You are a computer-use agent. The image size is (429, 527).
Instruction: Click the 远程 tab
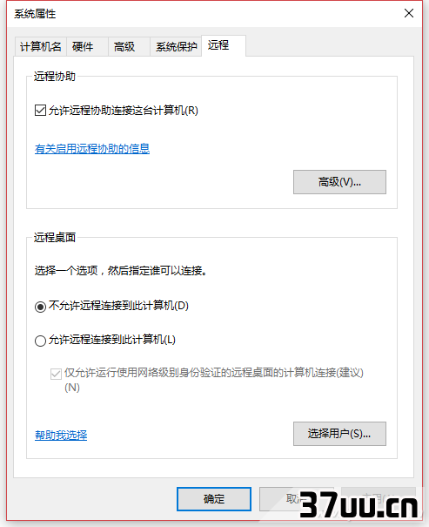coord(224,45)
